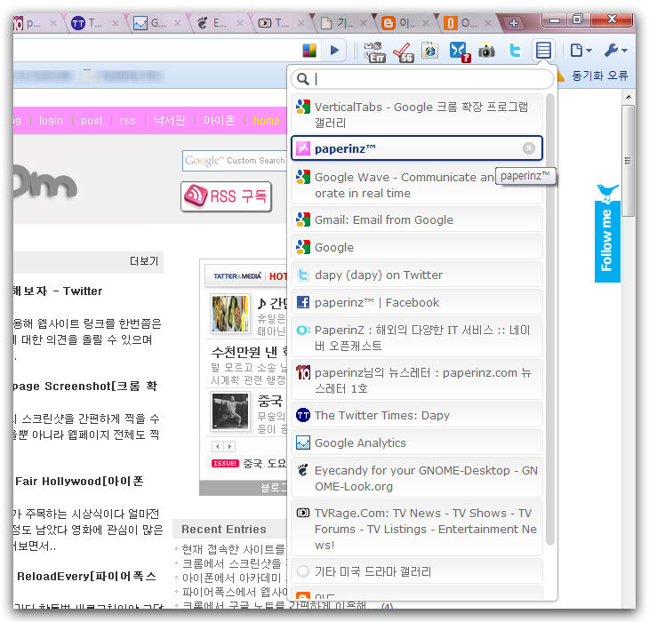The height and width of the screenshot is (622, 649).
Task: Close the orange Blogger browser tab
Action: click(x=426, y=23)
